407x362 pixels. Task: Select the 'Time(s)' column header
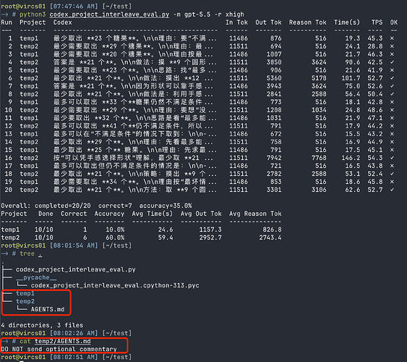347,22
